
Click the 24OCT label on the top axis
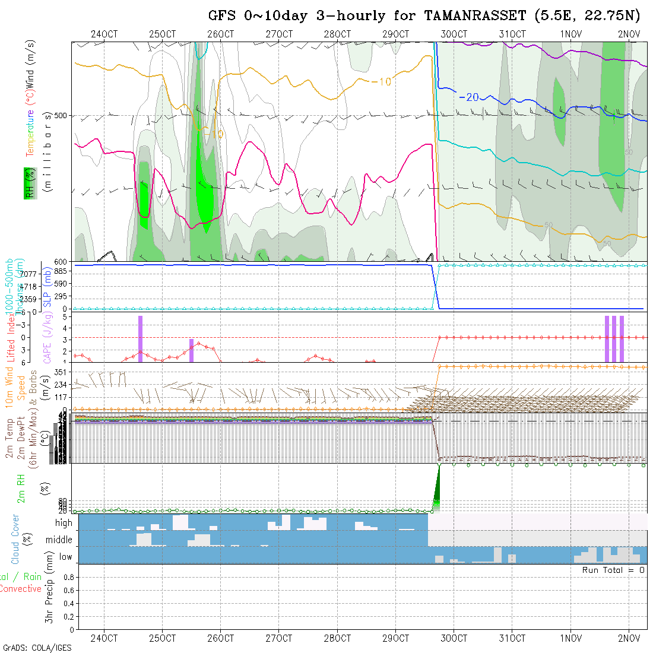pos(104,34)
